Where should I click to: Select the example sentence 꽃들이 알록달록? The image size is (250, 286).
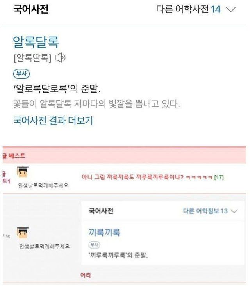(x=97, y=104)
